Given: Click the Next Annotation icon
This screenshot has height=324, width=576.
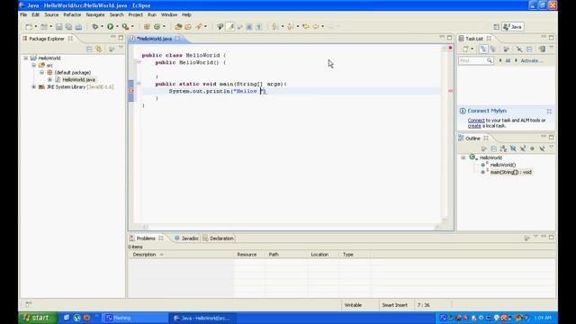Looking at the screenshot, I should 274,26.
